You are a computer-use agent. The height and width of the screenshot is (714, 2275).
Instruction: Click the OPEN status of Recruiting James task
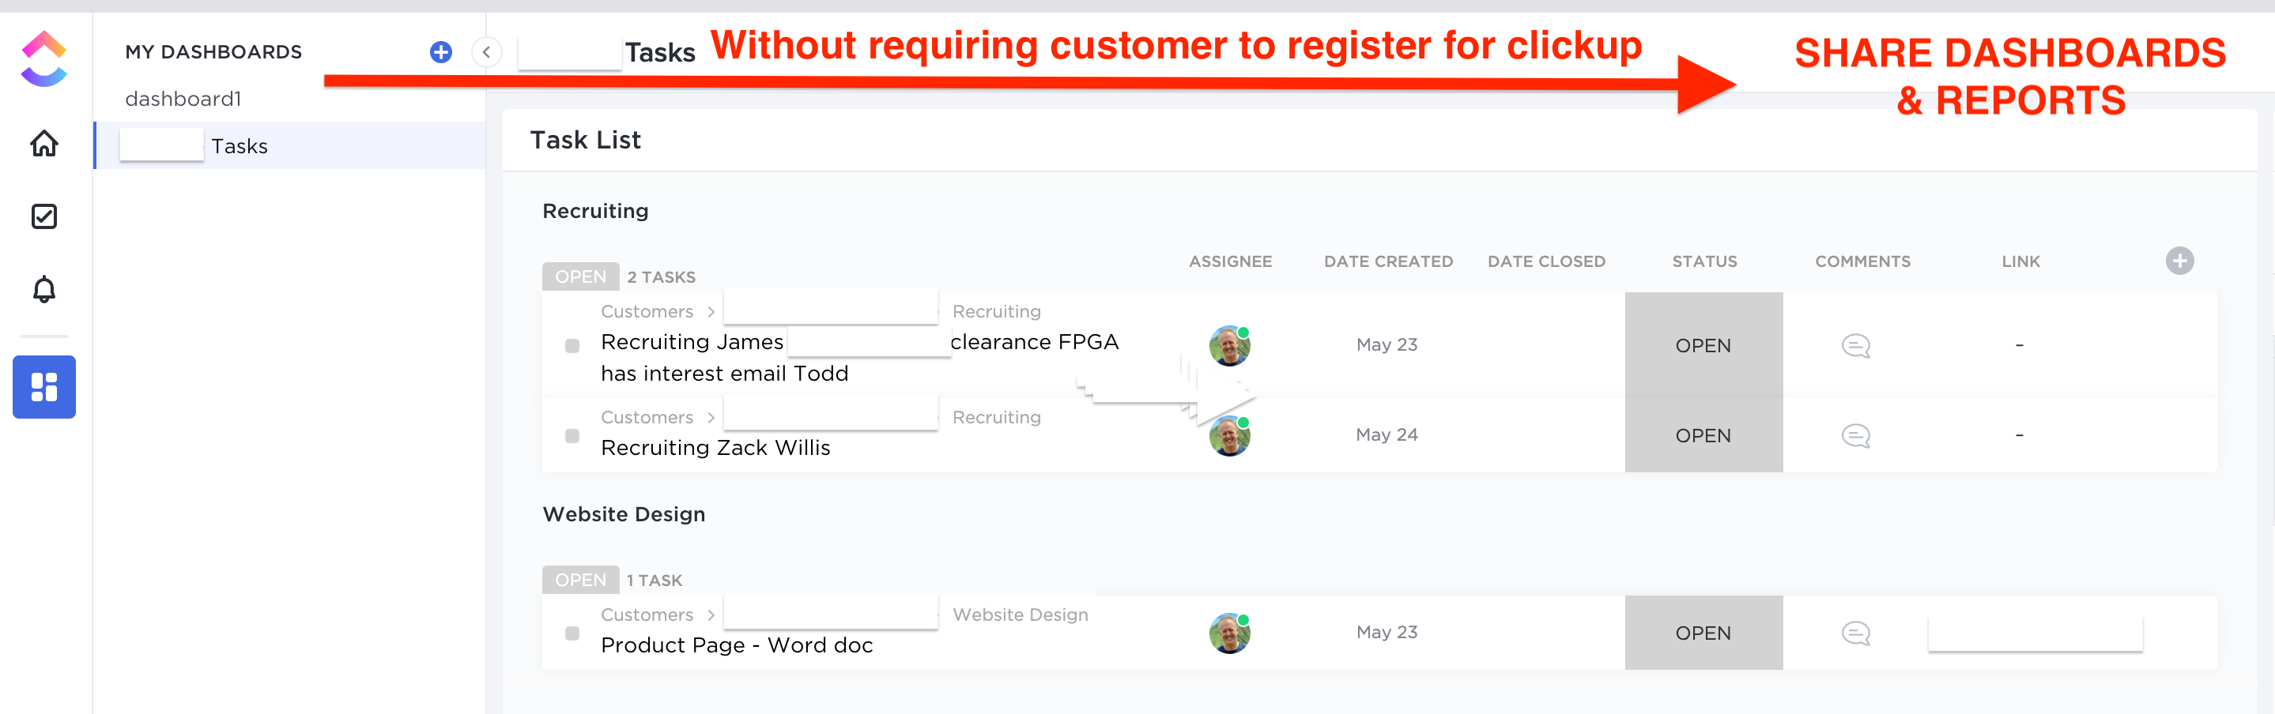[x=1703, y=345]
